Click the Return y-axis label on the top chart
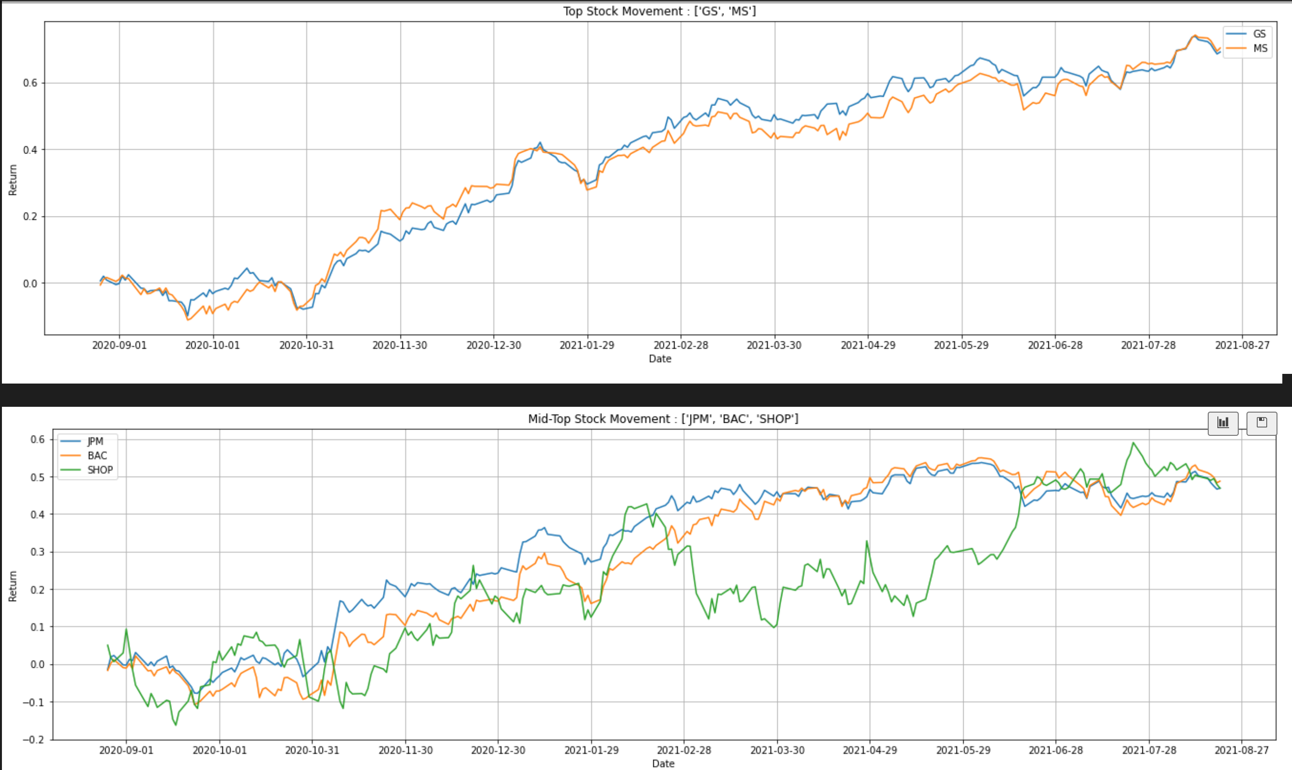Screen dimensions: 1292x770 (x=13, y=180)
